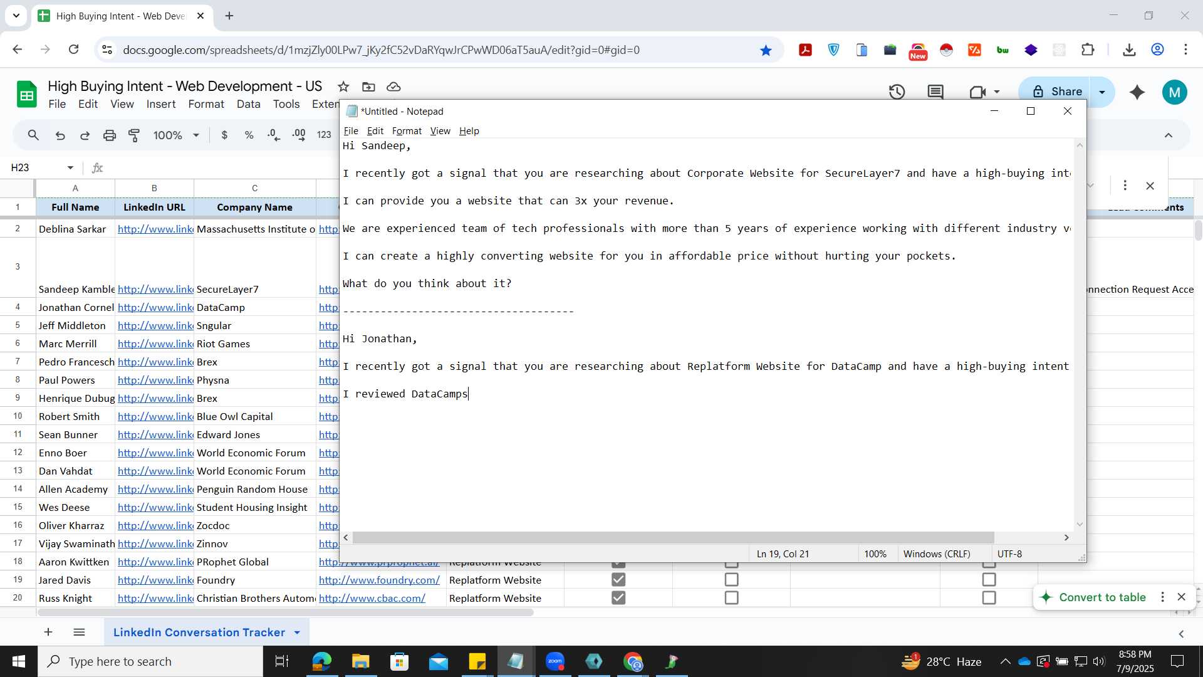Tick the second checkbox in row 19

pos(731,580)
